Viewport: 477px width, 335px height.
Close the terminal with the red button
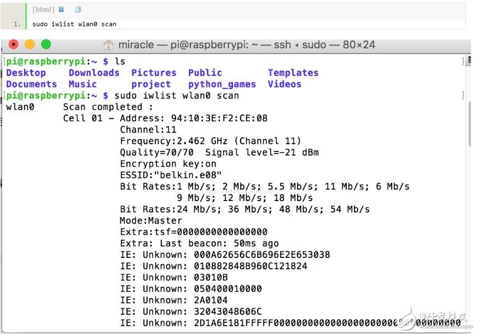pos(14,45)
